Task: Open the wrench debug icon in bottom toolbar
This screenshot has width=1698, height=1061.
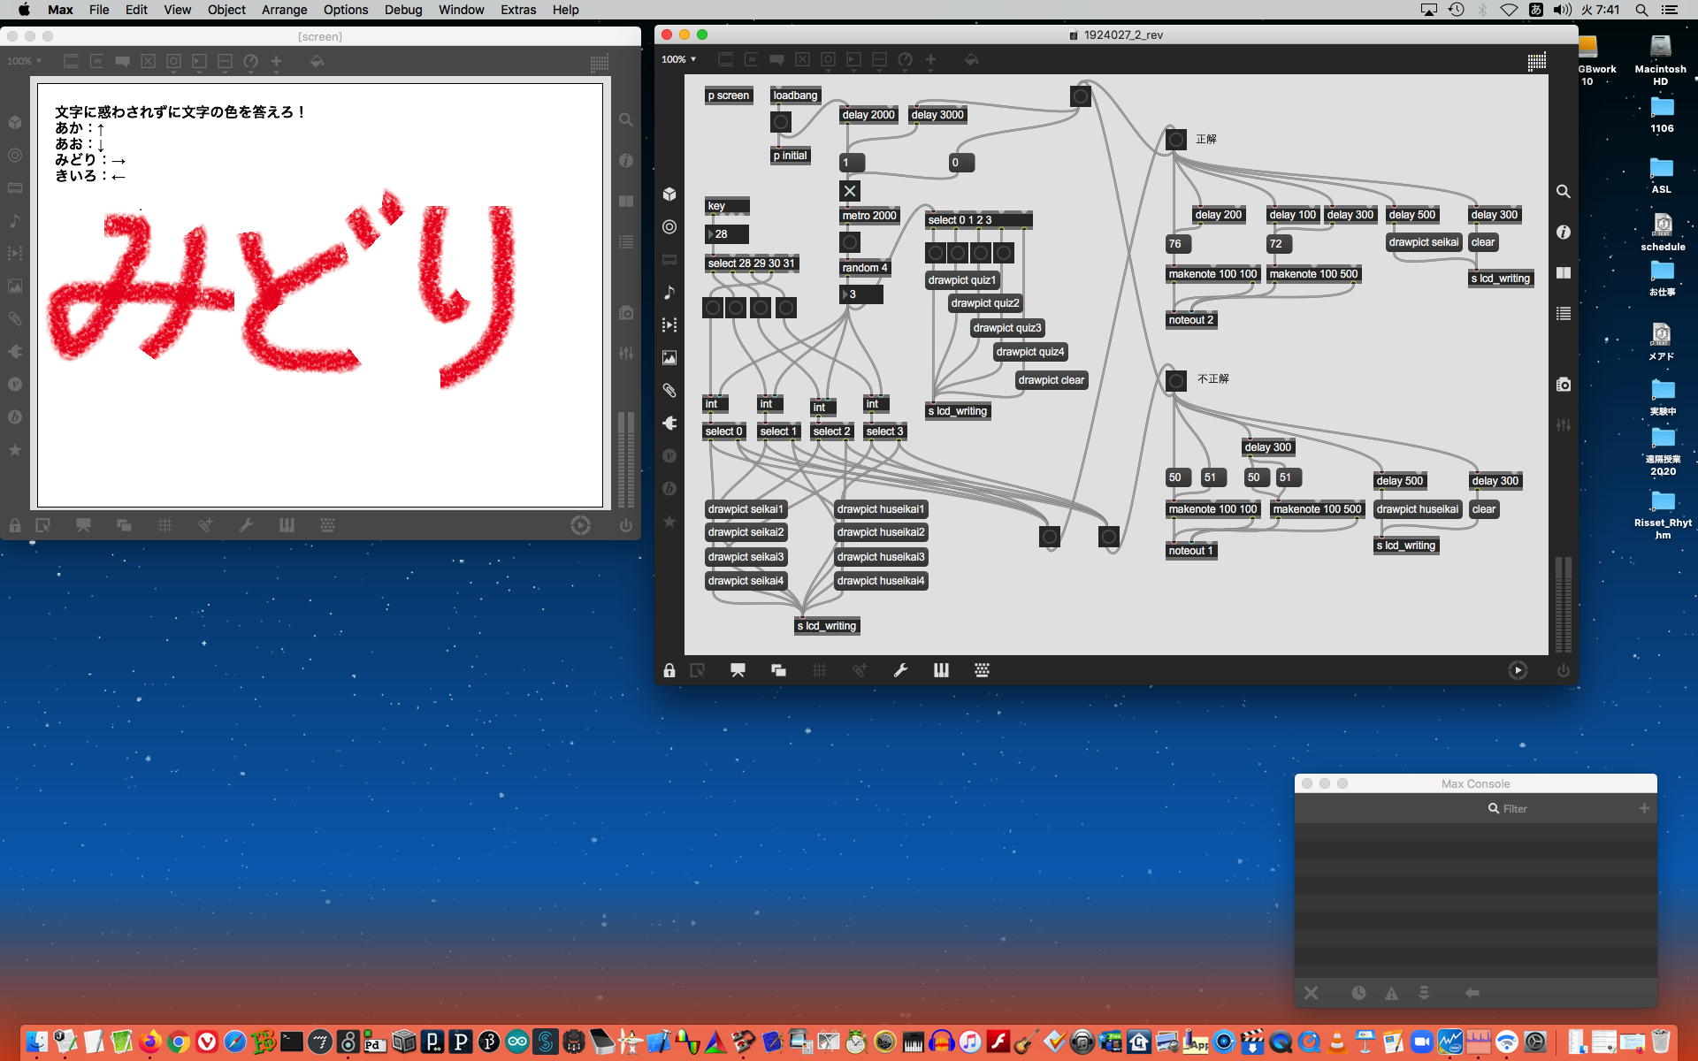Action: (x=900, y=671)
